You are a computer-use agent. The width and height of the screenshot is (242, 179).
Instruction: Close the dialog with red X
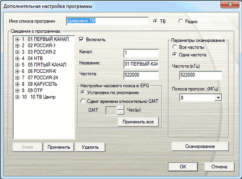[x=230, y=4]
